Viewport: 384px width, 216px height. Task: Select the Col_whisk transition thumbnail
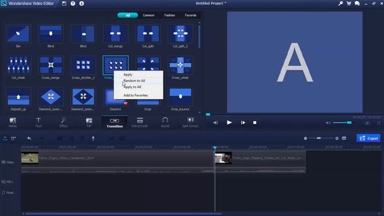(19, 65)
